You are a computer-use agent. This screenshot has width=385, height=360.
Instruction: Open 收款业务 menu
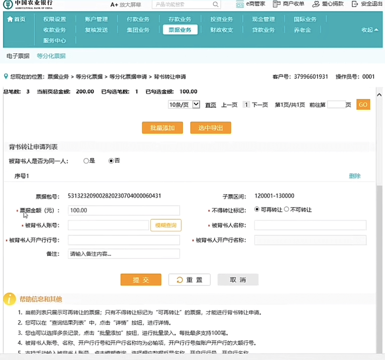pos(55,30)
